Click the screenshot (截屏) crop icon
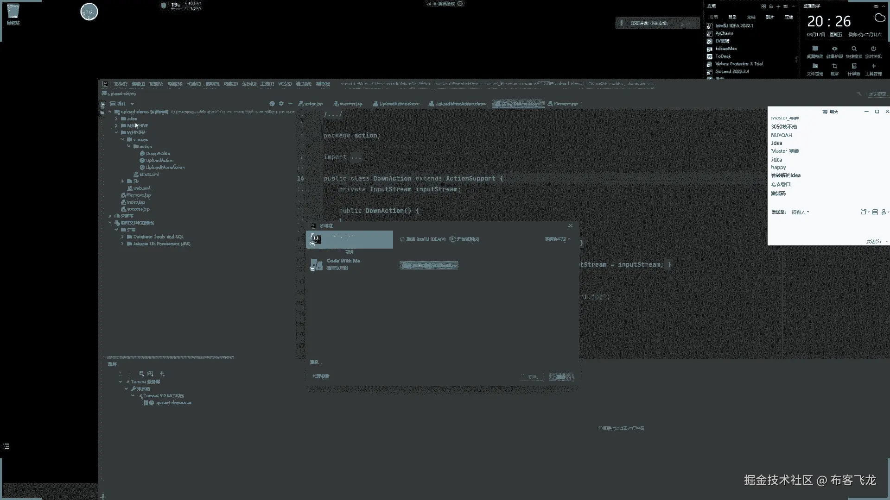 pyautogui.click(x=834, y=66)
